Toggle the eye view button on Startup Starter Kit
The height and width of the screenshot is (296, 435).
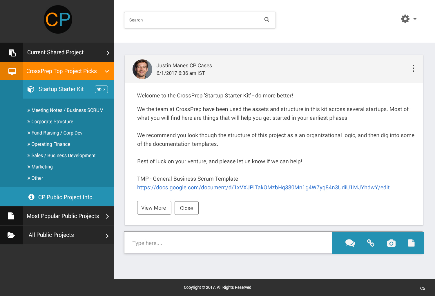coord(101,89)
